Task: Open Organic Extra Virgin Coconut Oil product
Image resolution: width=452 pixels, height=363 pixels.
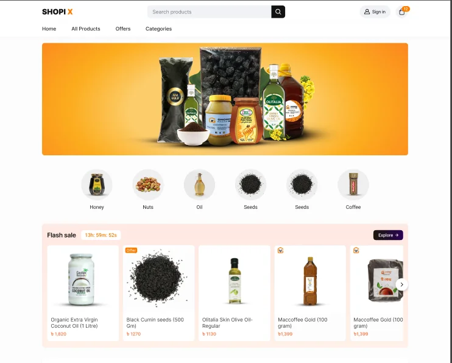Action: [83, 293]
